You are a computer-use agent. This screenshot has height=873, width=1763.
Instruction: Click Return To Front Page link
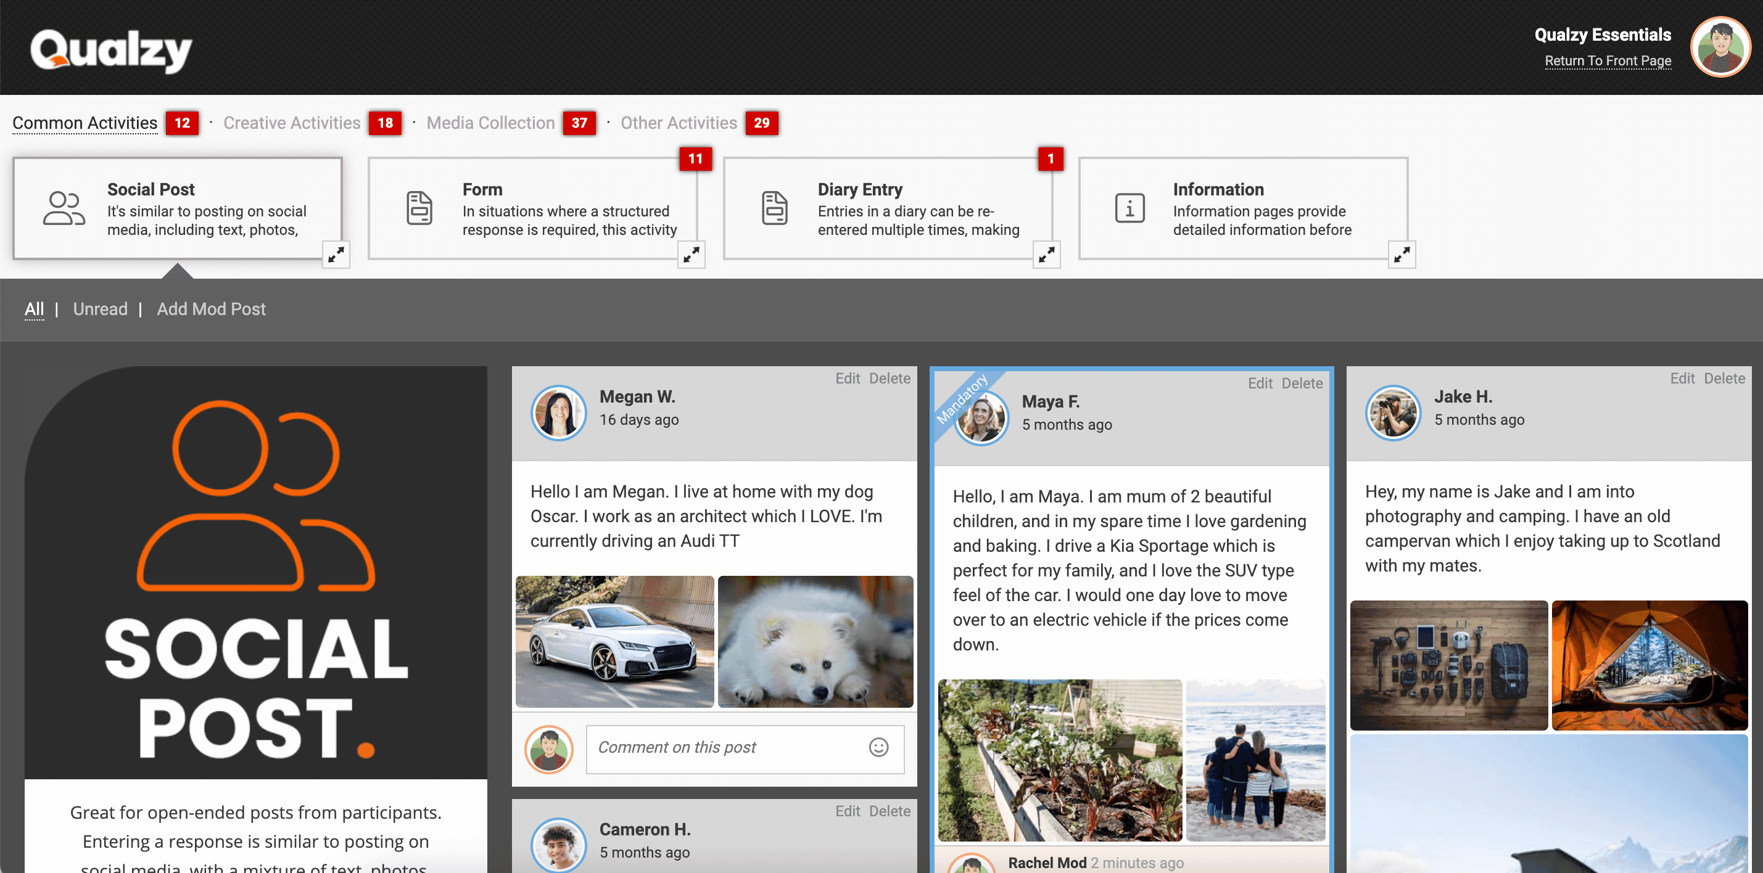tap(1608, 61)
